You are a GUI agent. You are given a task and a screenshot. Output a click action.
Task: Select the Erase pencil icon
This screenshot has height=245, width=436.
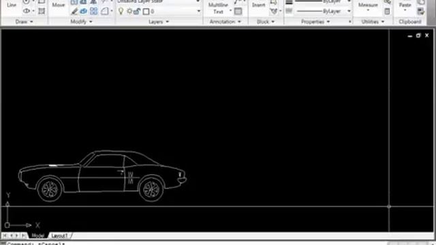74,11
